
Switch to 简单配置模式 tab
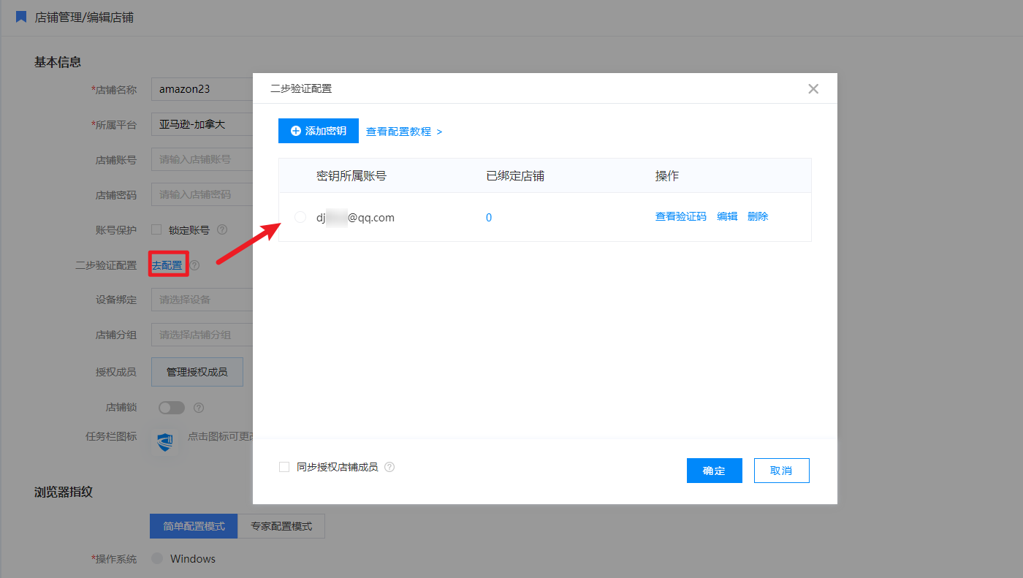pos(194,526)
